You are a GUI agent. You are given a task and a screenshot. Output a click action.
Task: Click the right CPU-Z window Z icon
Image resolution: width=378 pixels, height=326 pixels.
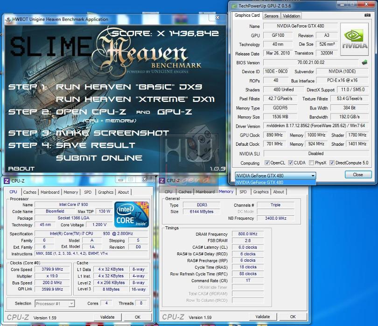(162, 180)
